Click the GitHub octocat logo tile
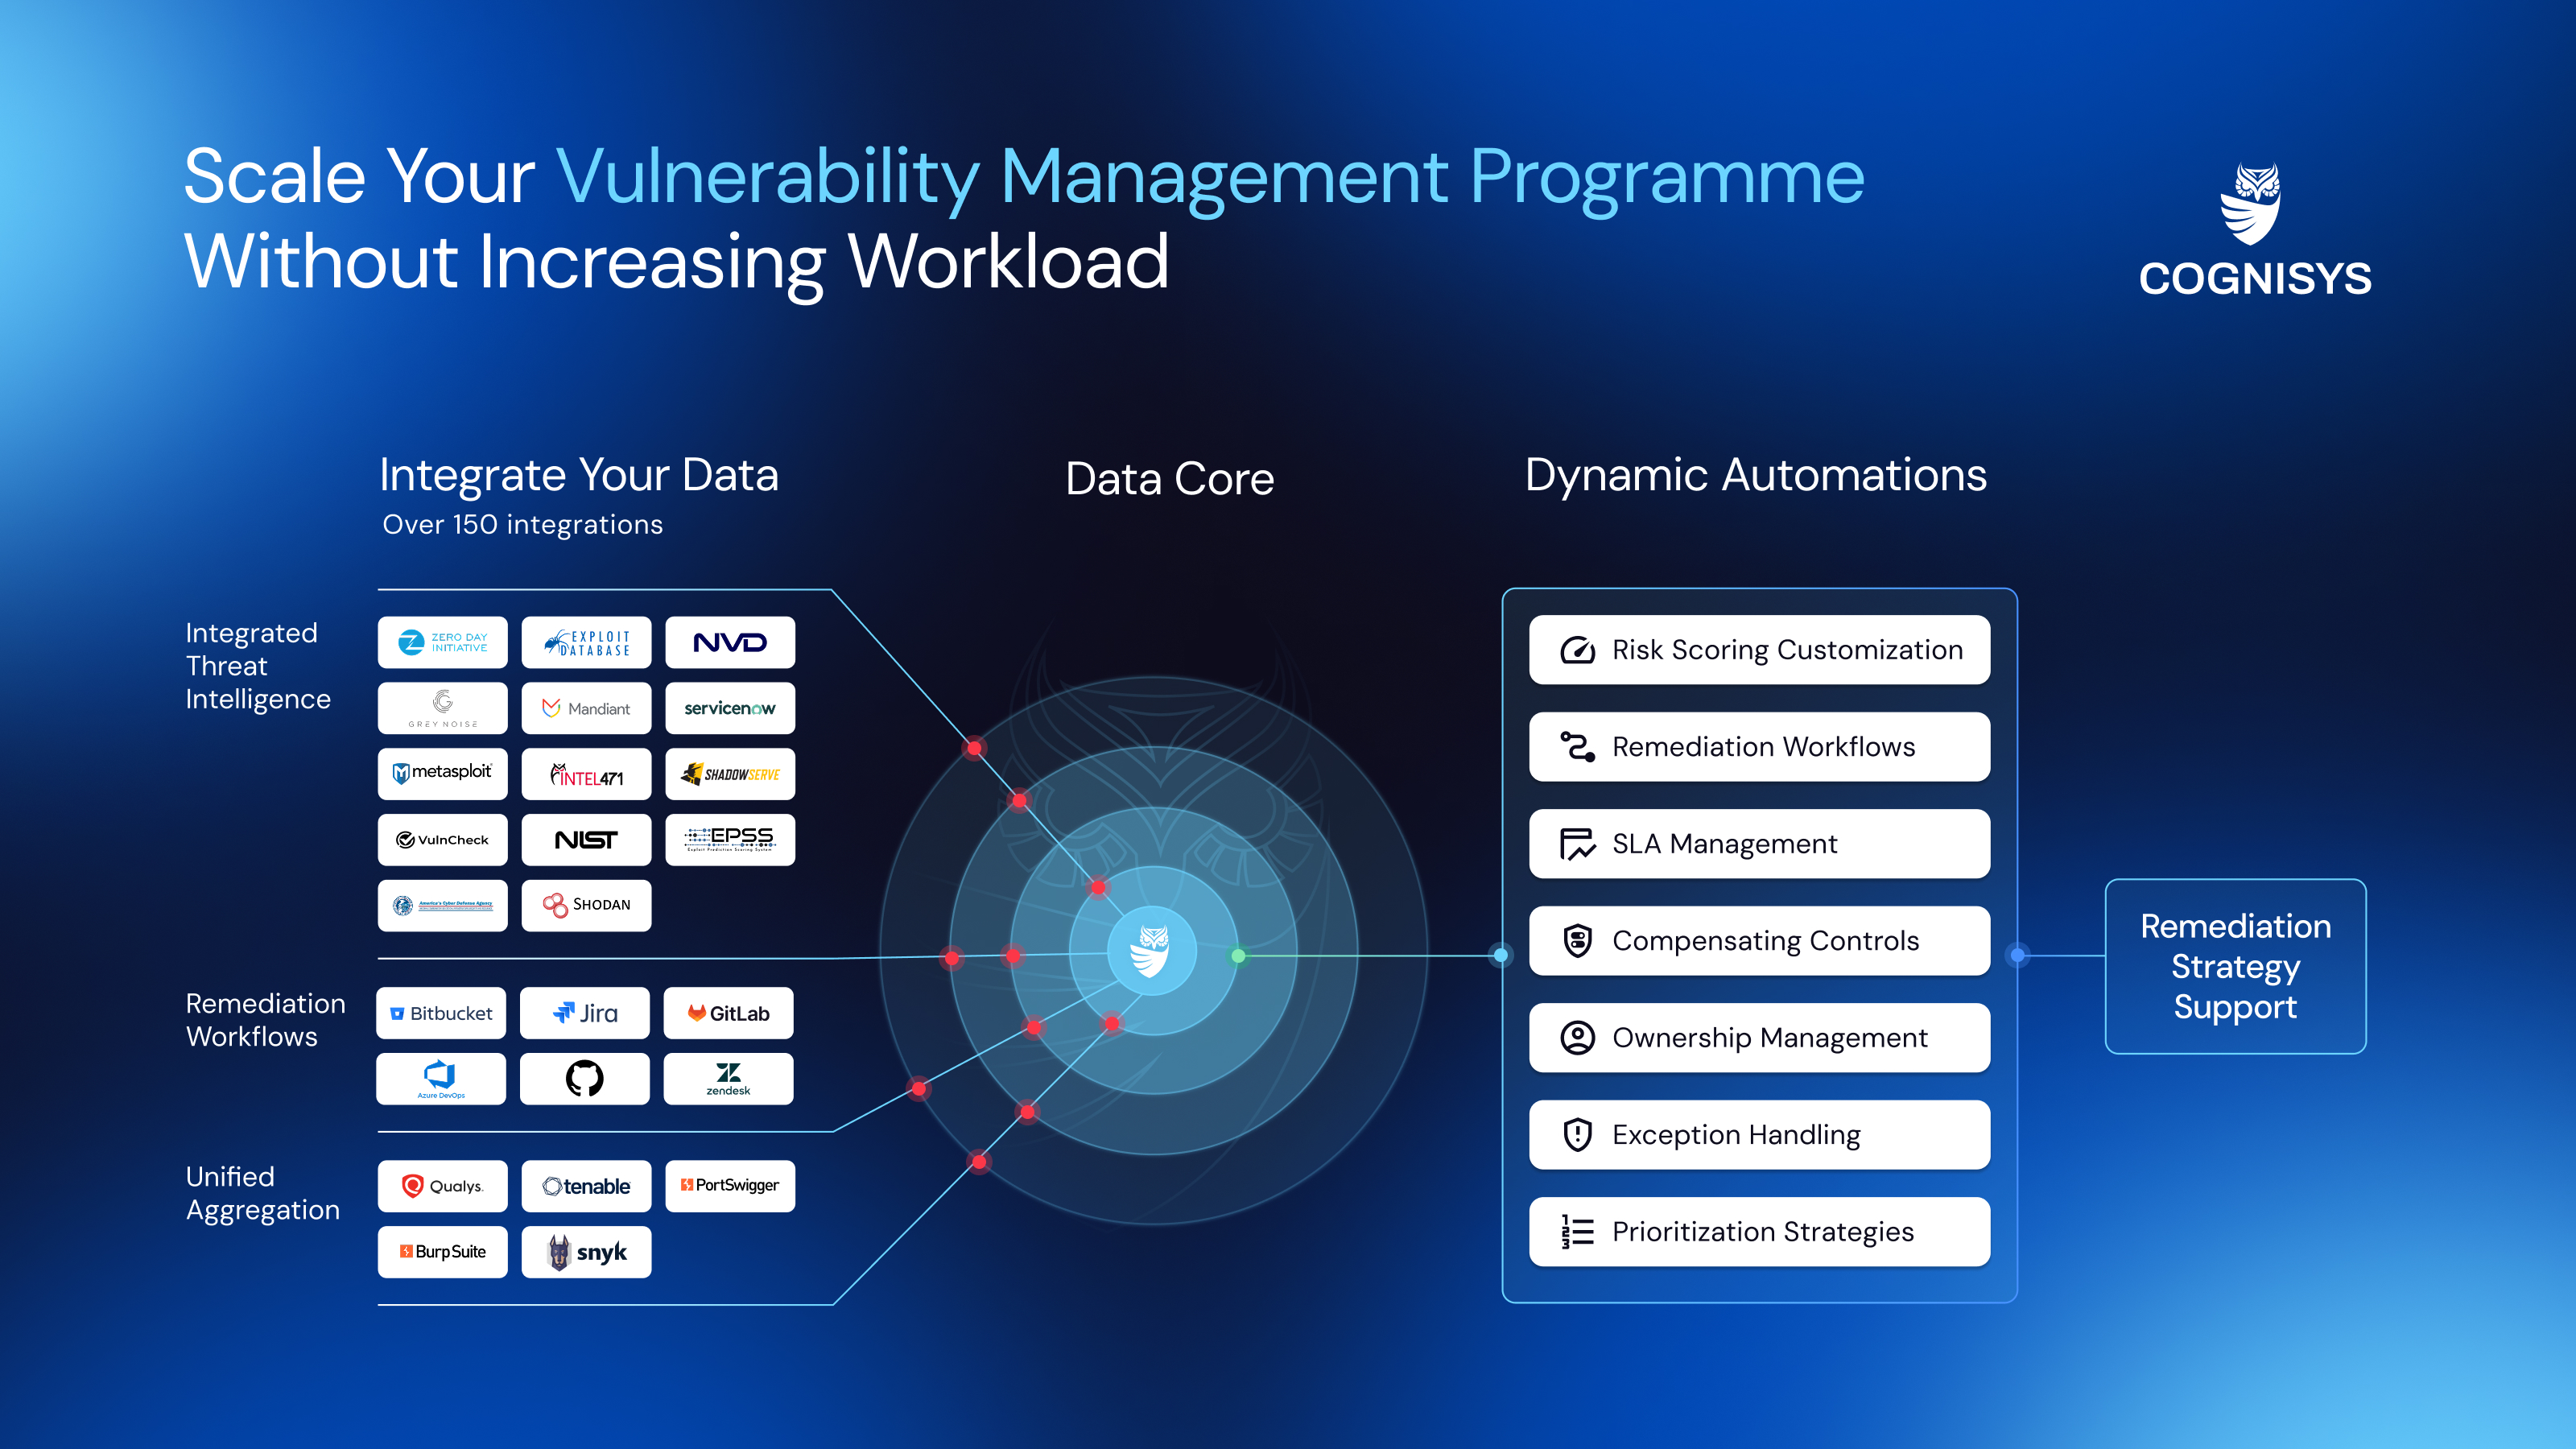 tap(585, 1078)
